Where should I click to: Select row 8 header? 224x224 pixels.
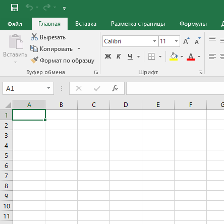[x=6, y=186]
